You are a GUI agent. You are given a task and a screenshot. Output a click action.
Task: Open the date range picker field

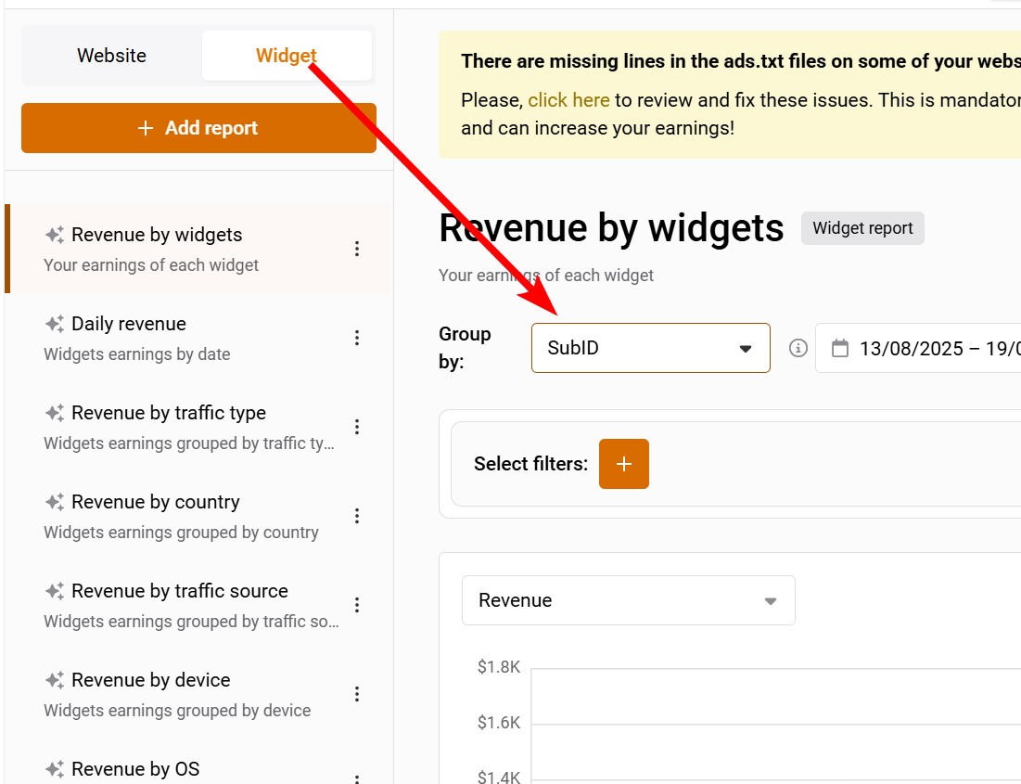[937, 349]
